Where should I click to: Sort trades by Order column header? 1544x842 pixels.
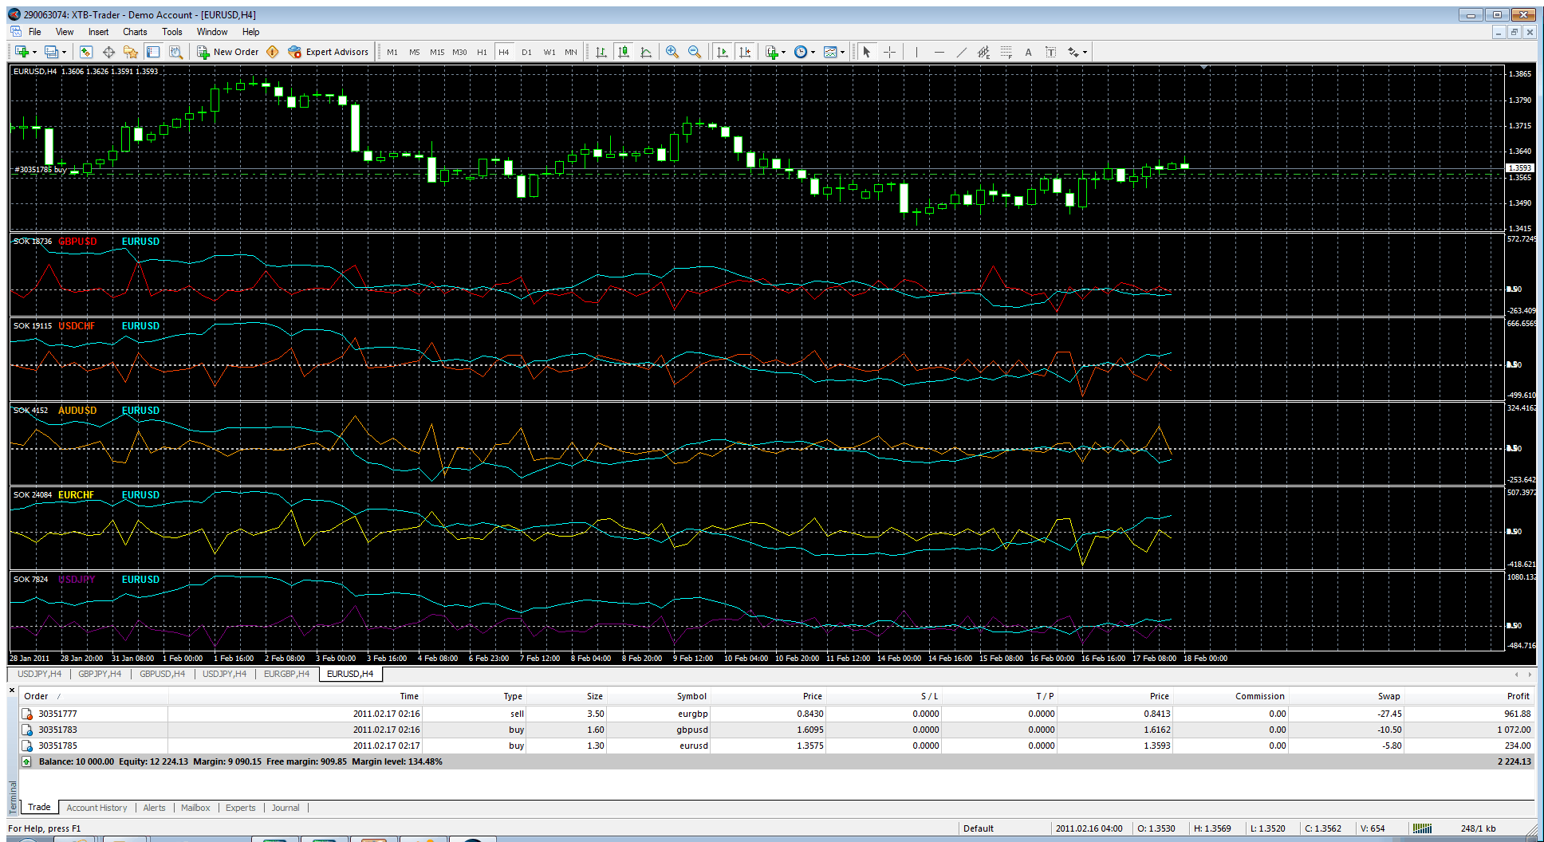[36, 696]
